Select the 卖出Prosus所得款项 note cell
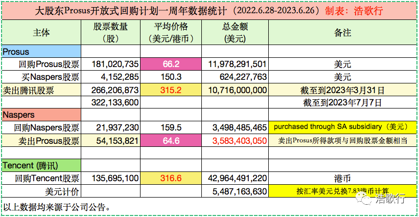Screen dimensions: 419x217 tap(342, 140)
